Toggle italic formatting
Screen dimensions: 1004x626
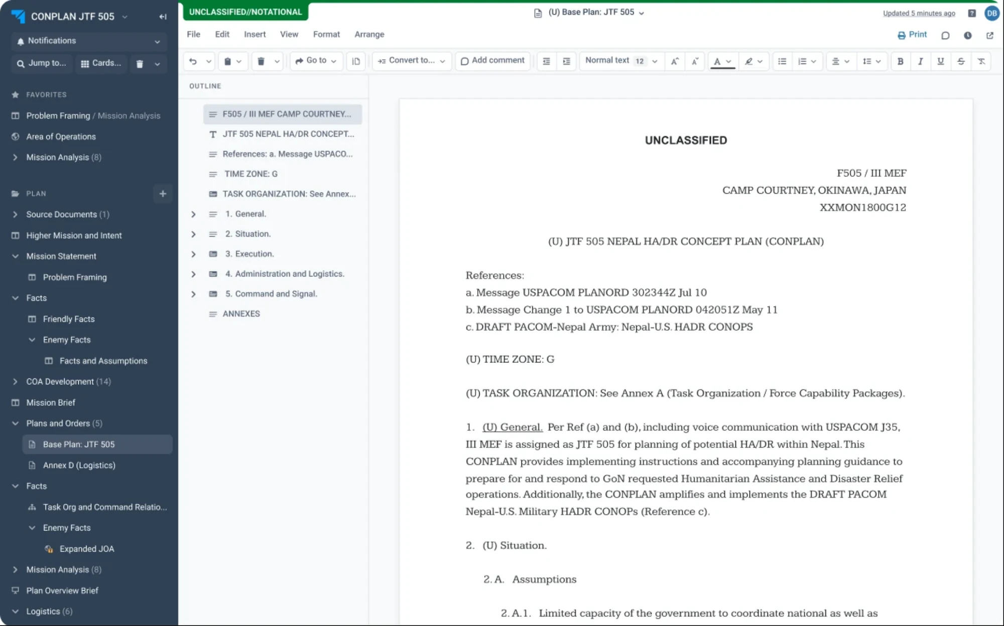920,61
